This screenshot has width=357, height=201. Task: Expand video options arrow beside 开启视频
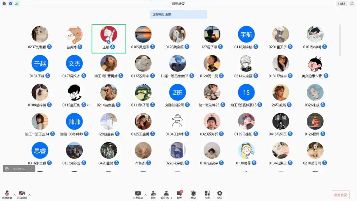29,194
